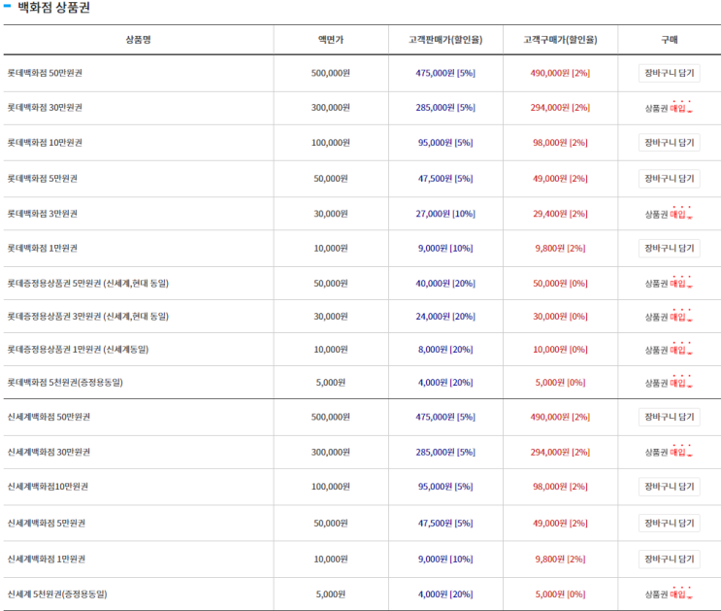Add 롯데백화점 5만원권 to cart
The image size is (721, 611).
[669, 179]
